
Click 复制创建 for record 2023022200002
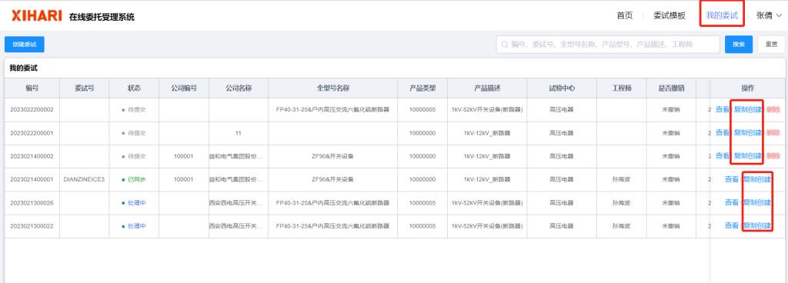[x=747, y=109]
